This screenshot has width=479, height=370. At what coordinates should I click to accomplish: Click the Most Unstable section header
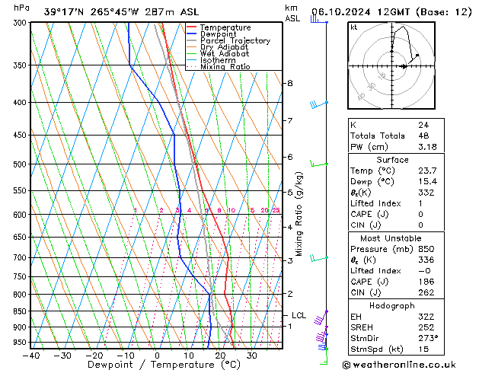[x=392, y=238]
